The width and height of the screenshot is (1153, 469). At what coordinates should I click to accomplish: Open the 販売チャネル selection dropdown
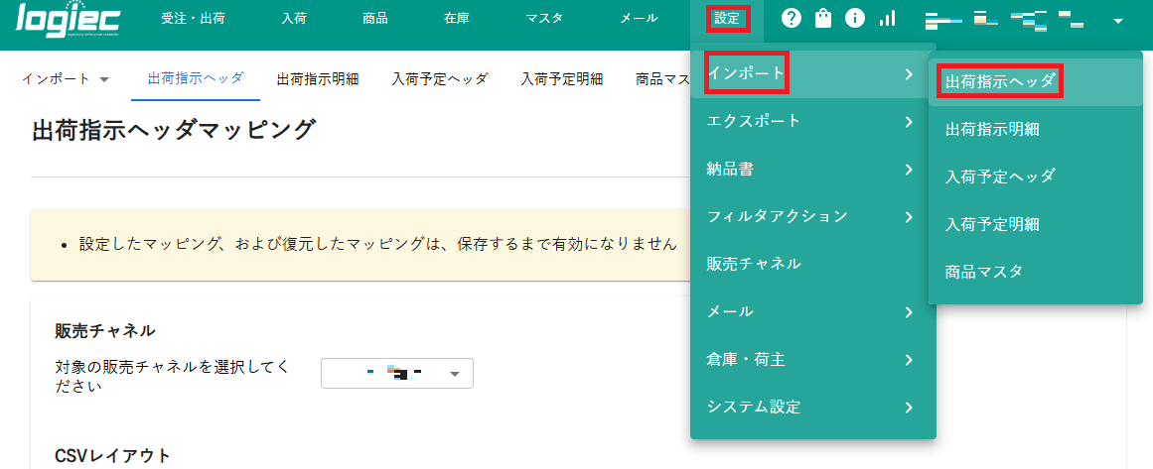[x=397, y=374]
